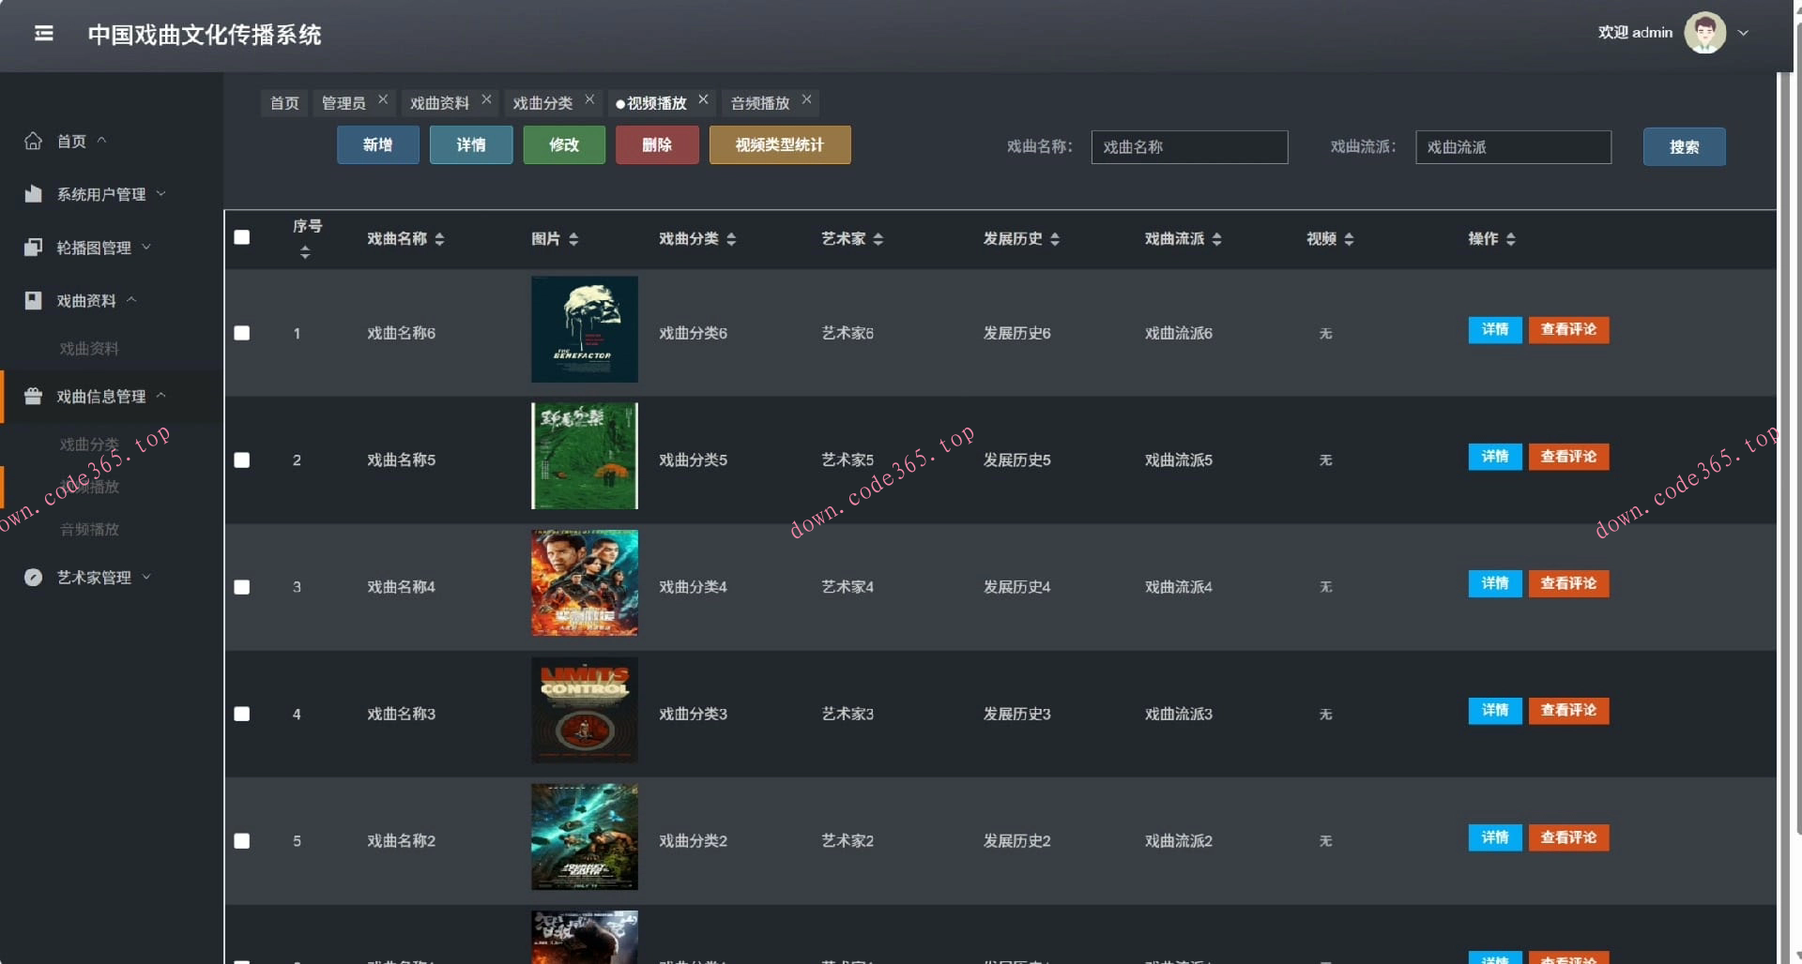Open poster thumbnail for 戏曲名称3
The height and width of the screenshot is (964, 1802).
click(x=585, y=710)
